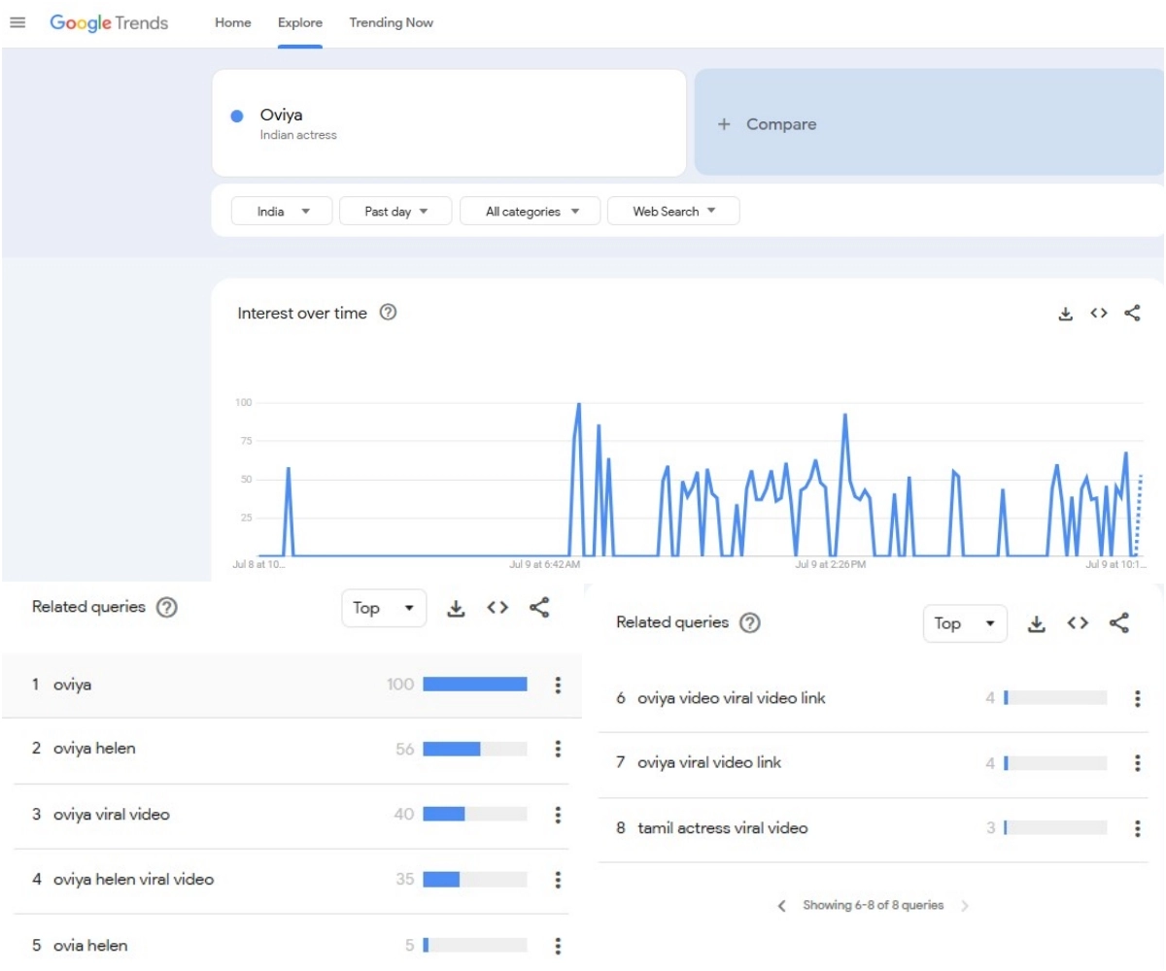Click help icon beside Interest over time
Screen dimensions: 1166x971
tap(388, 313)
